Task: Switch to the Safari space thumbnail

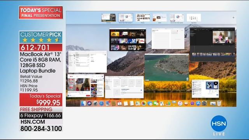Action: tap(160, 17)
